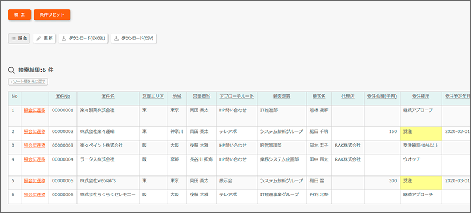471x213 pixels.
Task: Click the 岡本 圭子 customer cell
Action: [x=319, y=147]
